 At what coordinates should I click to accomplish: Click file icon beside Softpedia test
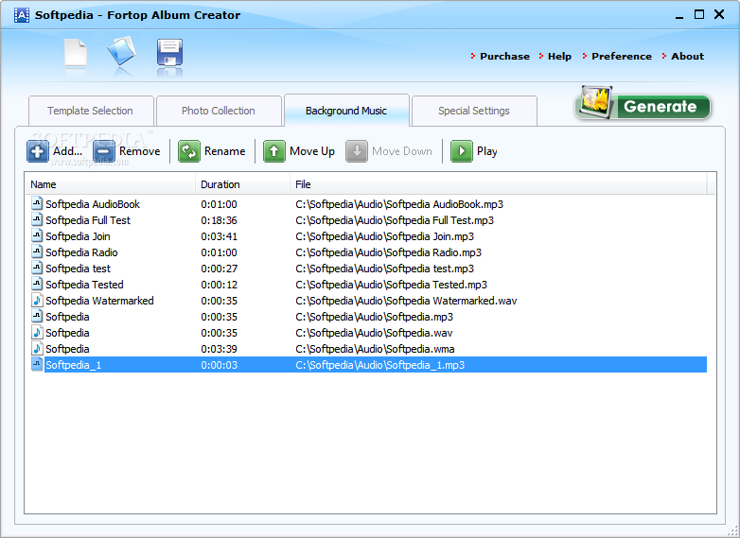(37, 268)
